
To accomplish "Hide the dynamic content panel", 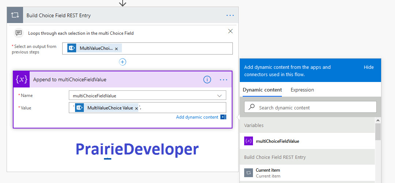I will 369,67.
